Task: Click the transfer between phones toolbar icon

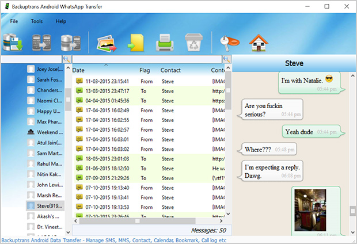Action: [41, 43]
